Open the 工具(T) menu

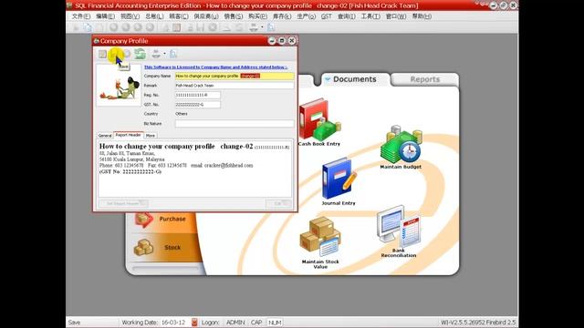pyautogui.click(x=370, y=16)
